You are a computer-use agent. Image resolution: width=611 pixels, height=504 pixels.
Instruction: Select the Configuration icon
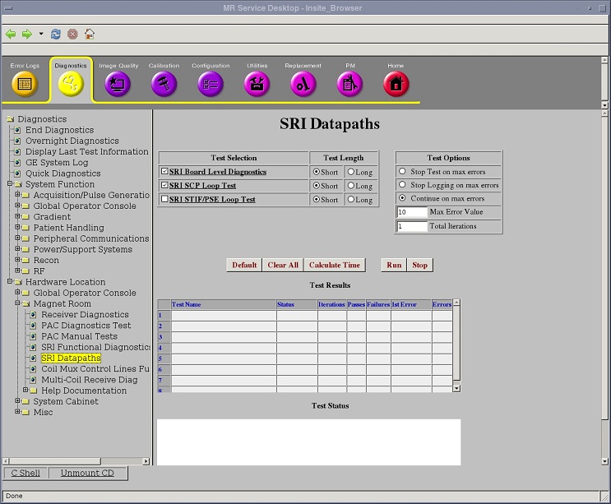tap(211, 83)
